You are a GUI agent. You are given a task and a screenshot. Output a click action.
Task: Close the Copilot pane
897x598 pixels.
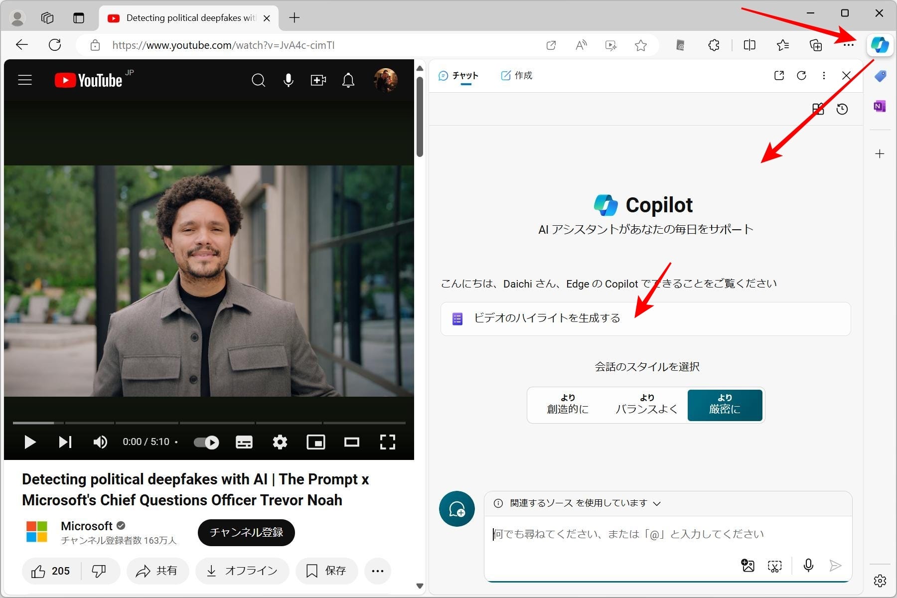point(846,75)
